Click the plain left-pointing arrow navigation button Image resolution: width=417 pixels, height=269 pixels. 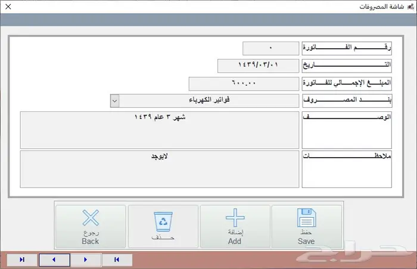pyautogui.click(x=54, y=259)
